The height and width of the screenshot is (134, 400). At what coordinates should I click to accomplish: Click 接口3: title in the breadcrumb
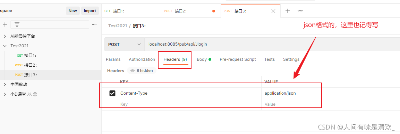[x=139, y=26]
